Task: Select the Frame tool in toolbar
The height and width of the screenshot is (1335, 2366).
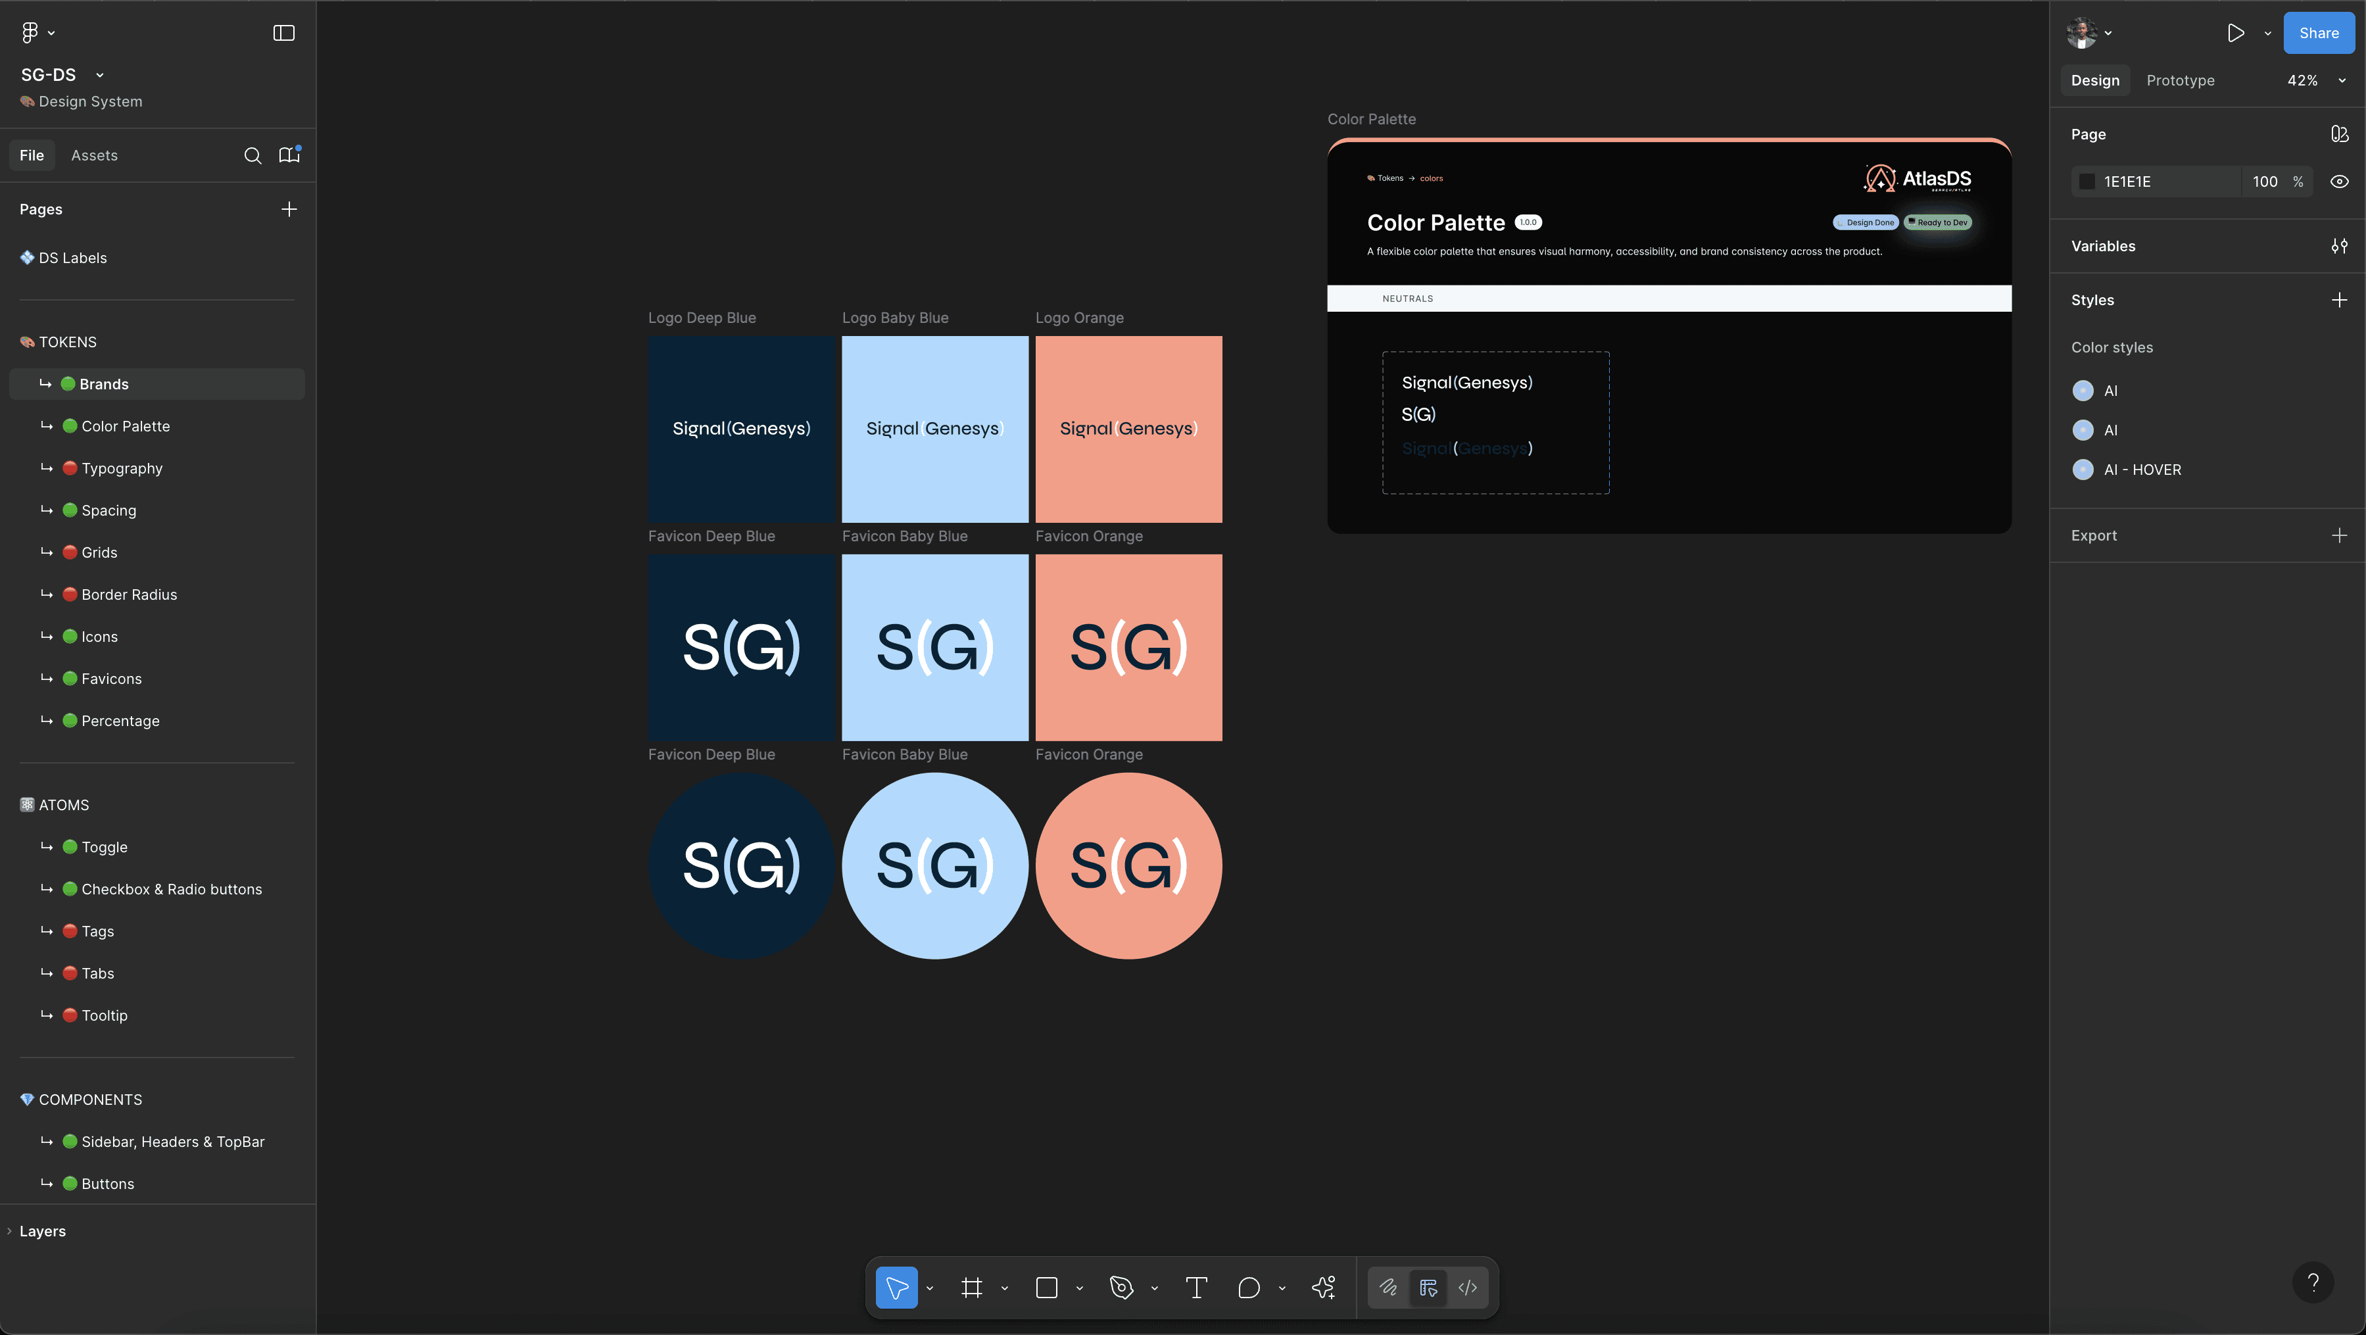Action: click(x=971, y=1287)
